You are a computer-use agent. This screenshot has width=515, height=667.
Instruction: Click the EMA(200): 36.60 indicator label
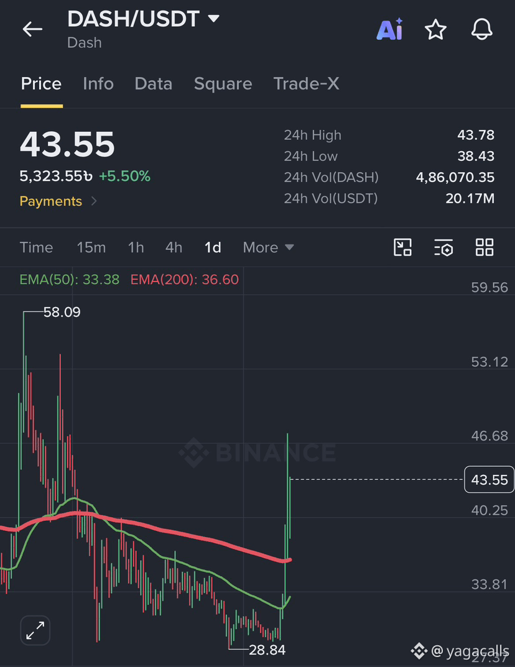(184, 280)
